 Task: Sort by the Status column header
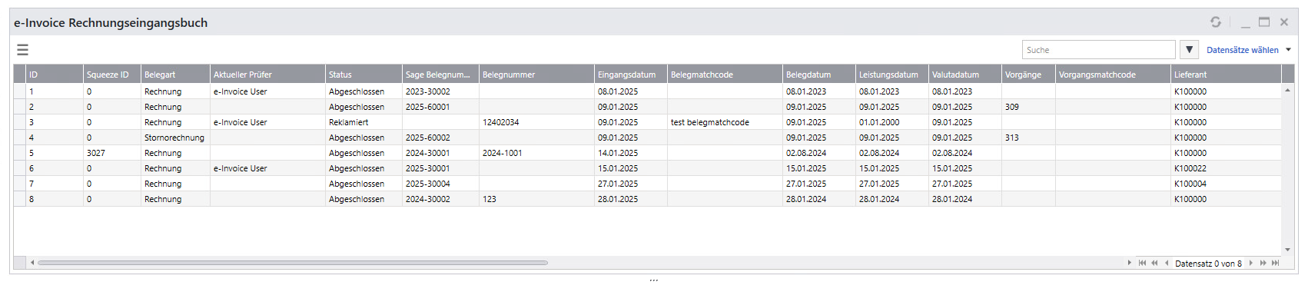point(364,75)
